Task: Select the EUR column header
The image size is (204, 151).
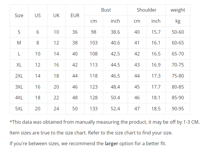Action: coord(75,16)
